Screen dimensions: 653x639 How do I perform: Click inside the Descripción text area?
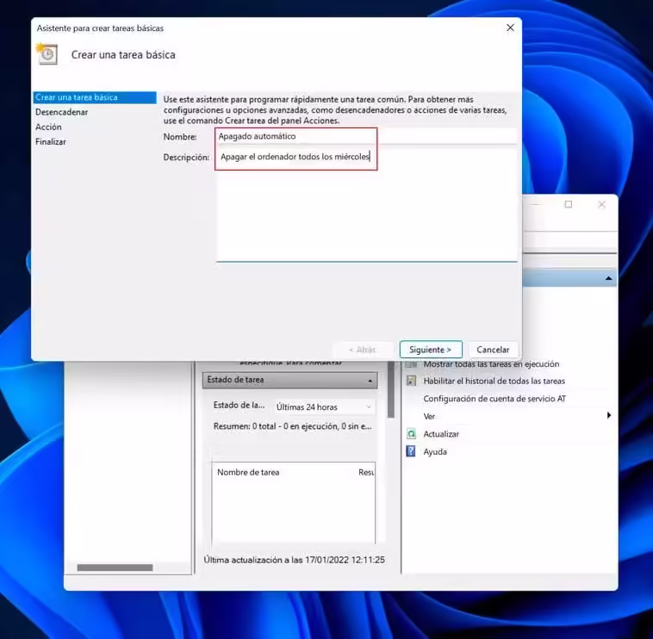[x=366, y=205]
